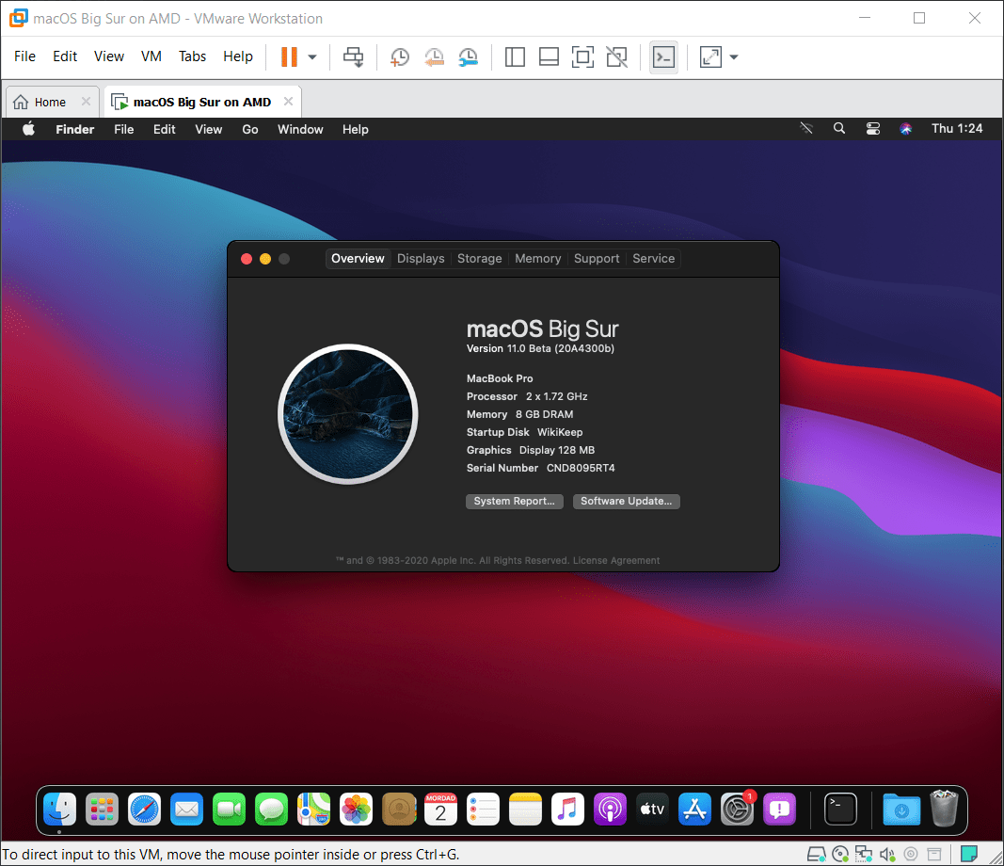Viewport: 1004px width, 866px height.
Task: Open Mail from the Dock
Action: (186, 809)
